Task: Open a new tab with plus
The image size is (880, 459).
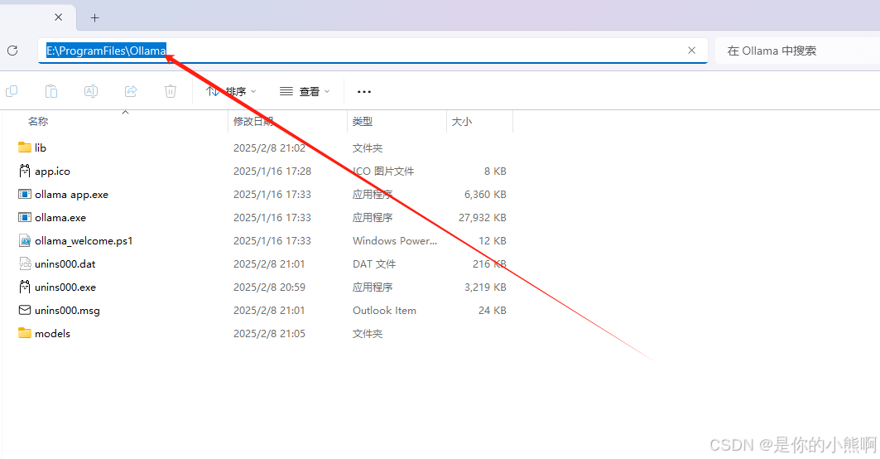Action: pyautogui.click(x=95, y=18)
